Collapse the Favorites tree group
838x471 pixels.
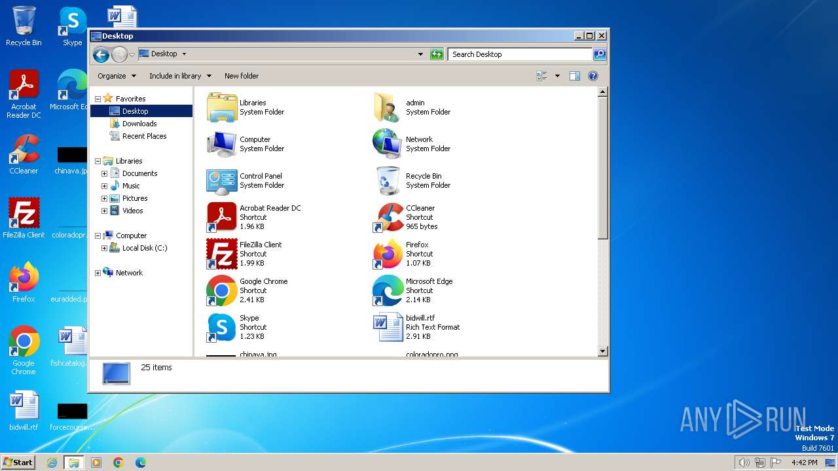pos(98,99)
